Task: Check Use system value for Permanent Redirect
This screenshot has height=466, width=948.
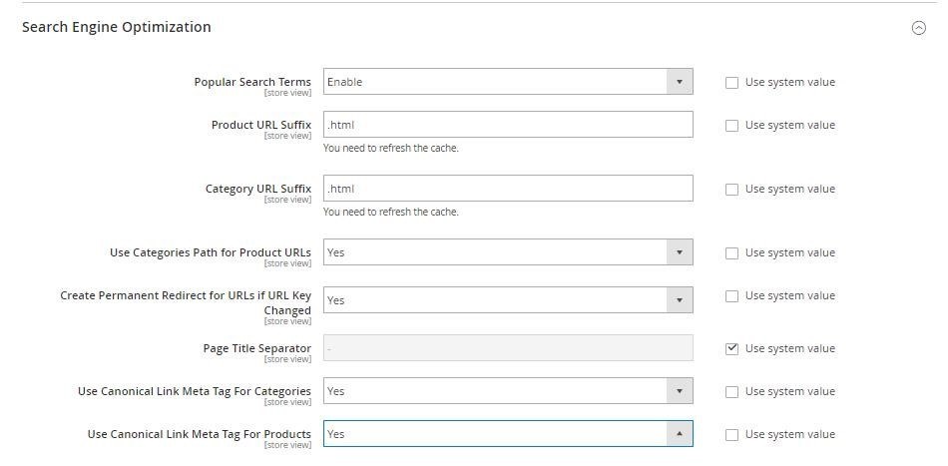Action: [x=731, y=296]
